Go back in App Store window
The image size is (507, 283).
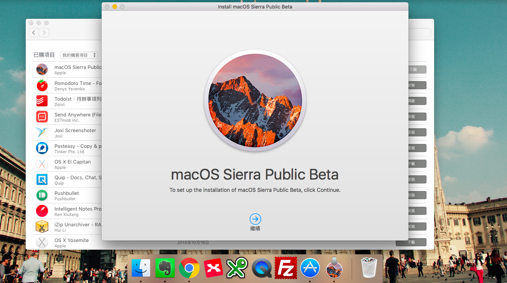pyautogui.click(x=34, y=33)
